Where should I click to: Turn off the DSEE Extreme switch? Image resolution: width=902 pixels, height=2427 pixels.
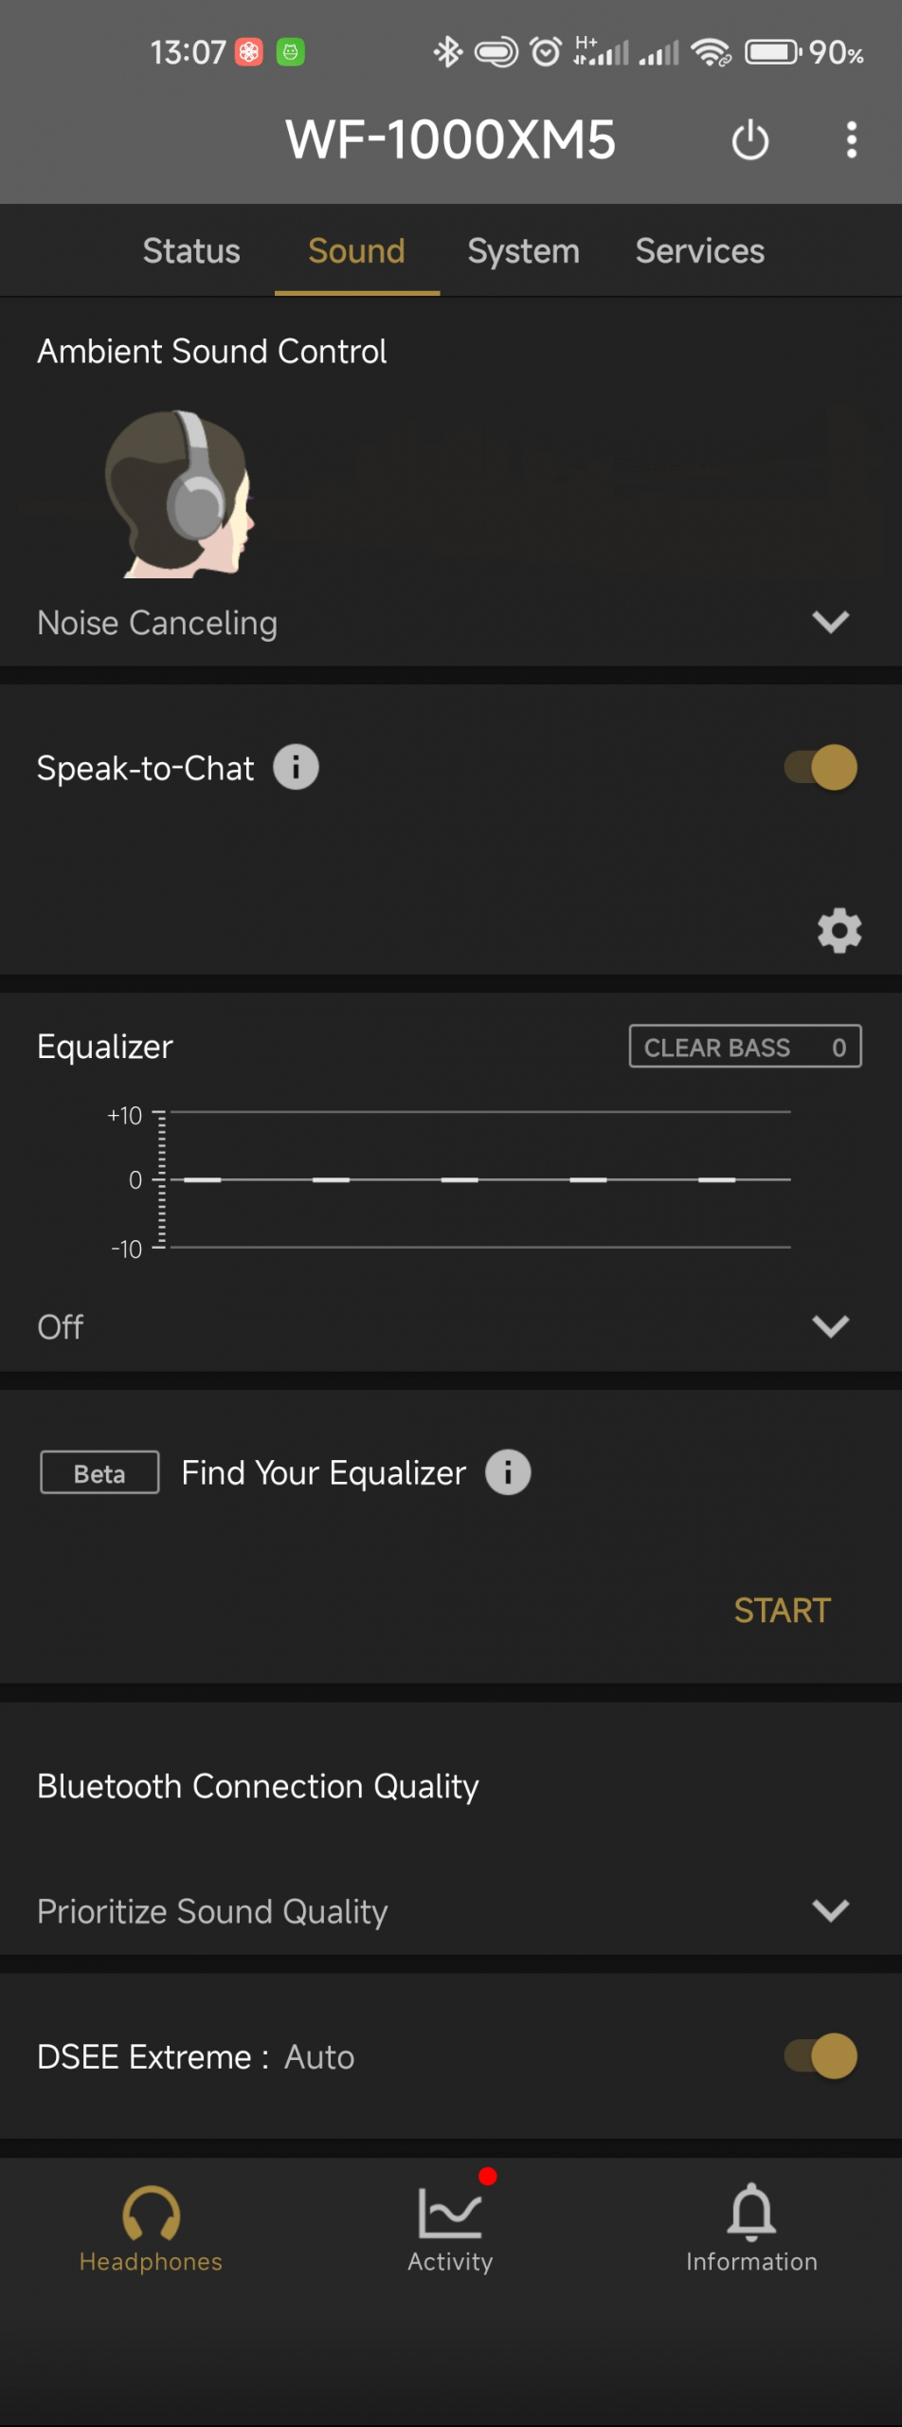click(821, 2055)
